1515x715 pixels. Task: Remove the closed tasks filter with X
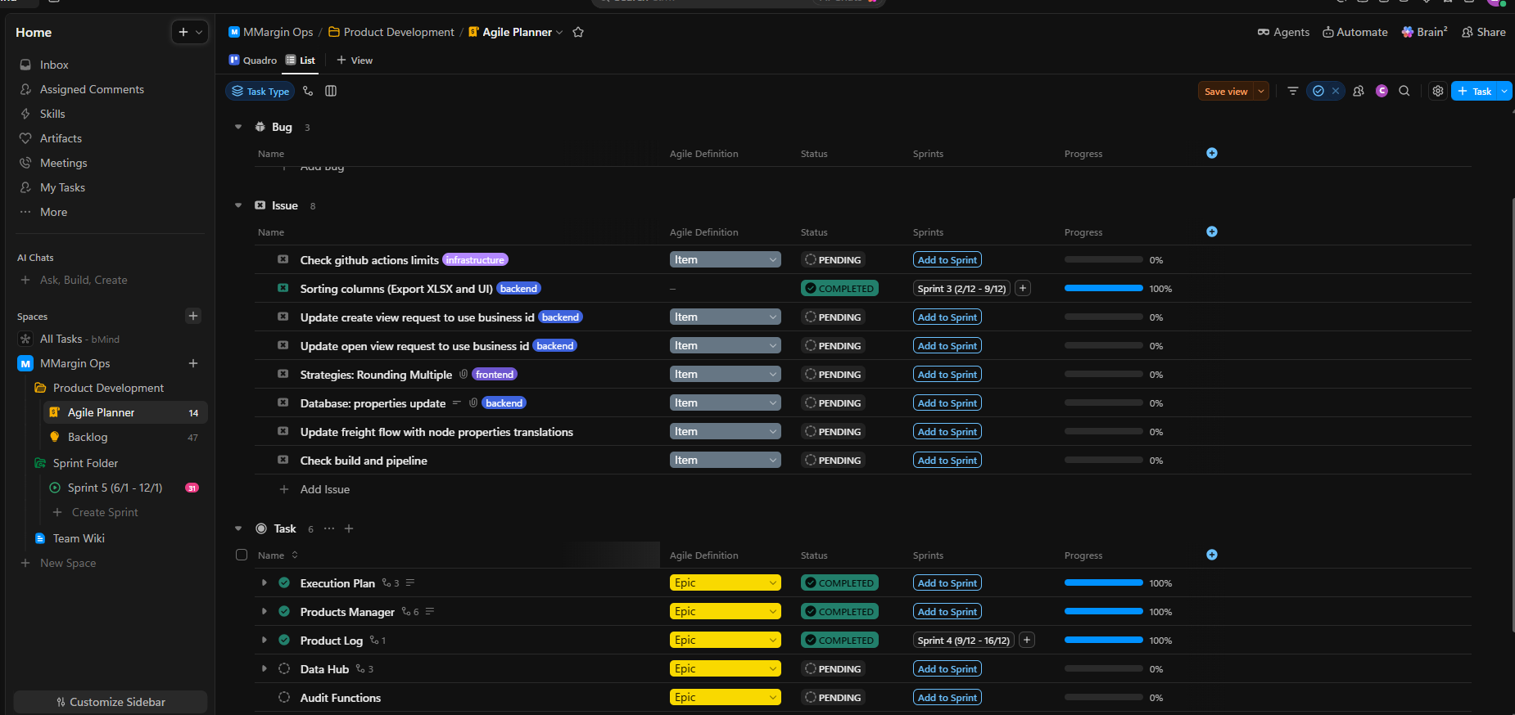1336,91
